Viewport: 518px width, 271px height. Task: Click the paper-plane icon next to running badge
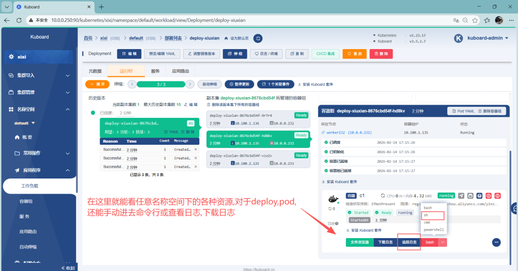click(x=461, y=196)
